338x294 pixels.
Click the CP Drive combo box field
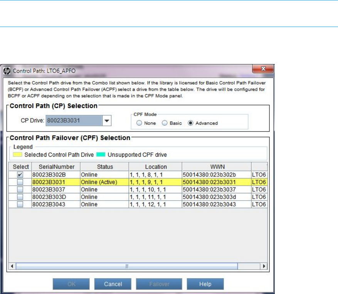(x=74, y=121)
